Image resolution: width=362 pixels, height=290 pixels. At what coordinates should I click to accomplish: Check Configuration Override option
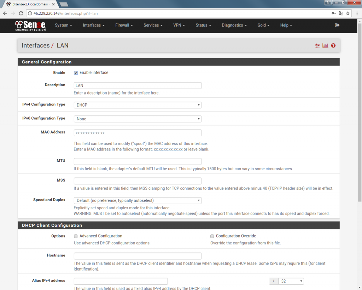coord(212,236)
